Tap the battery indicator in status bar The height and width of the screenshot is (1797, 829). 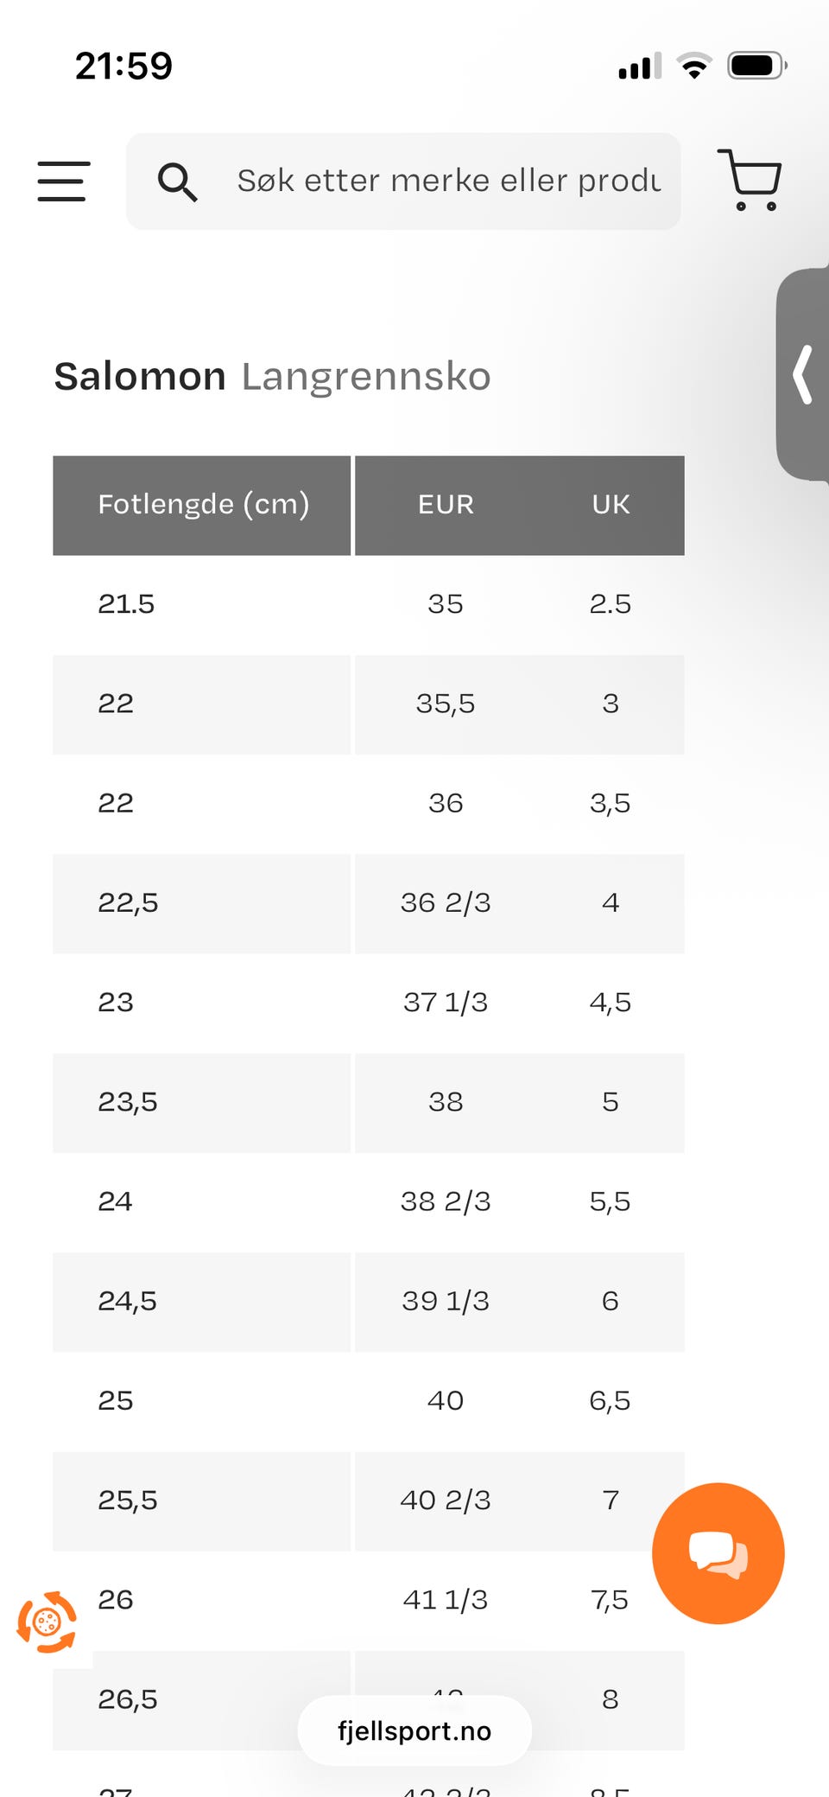point(757,66)
